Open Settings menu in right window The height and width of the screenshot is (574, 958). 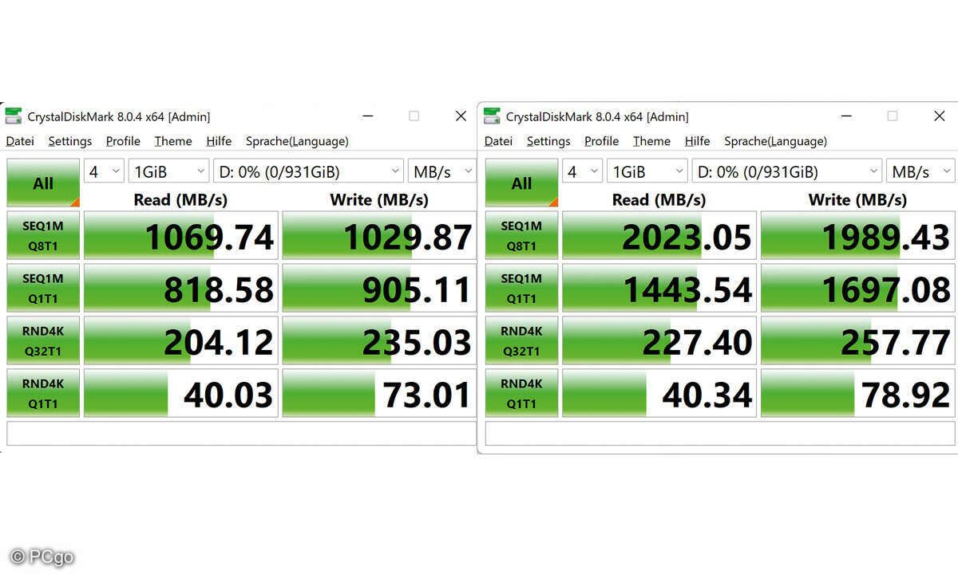[548, 141]
